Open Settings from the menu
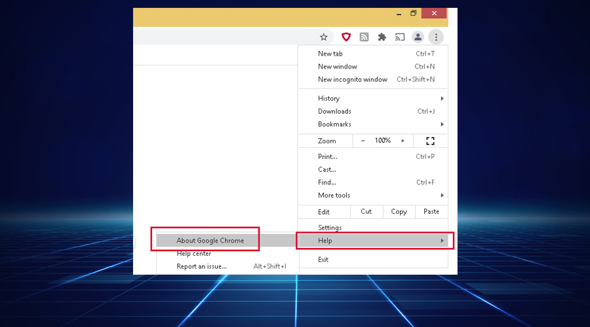 (373, 228)
